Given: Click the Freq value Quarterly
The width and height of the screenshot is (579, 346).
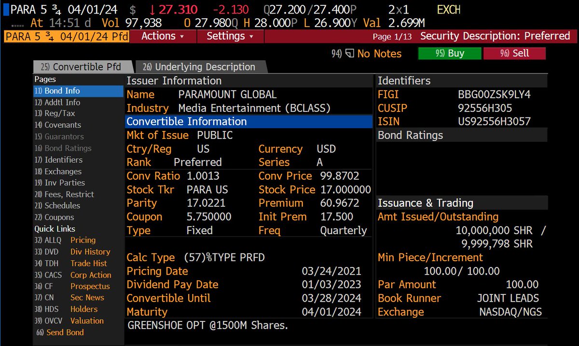Looking at the screenshot, I should click(344, 230).
